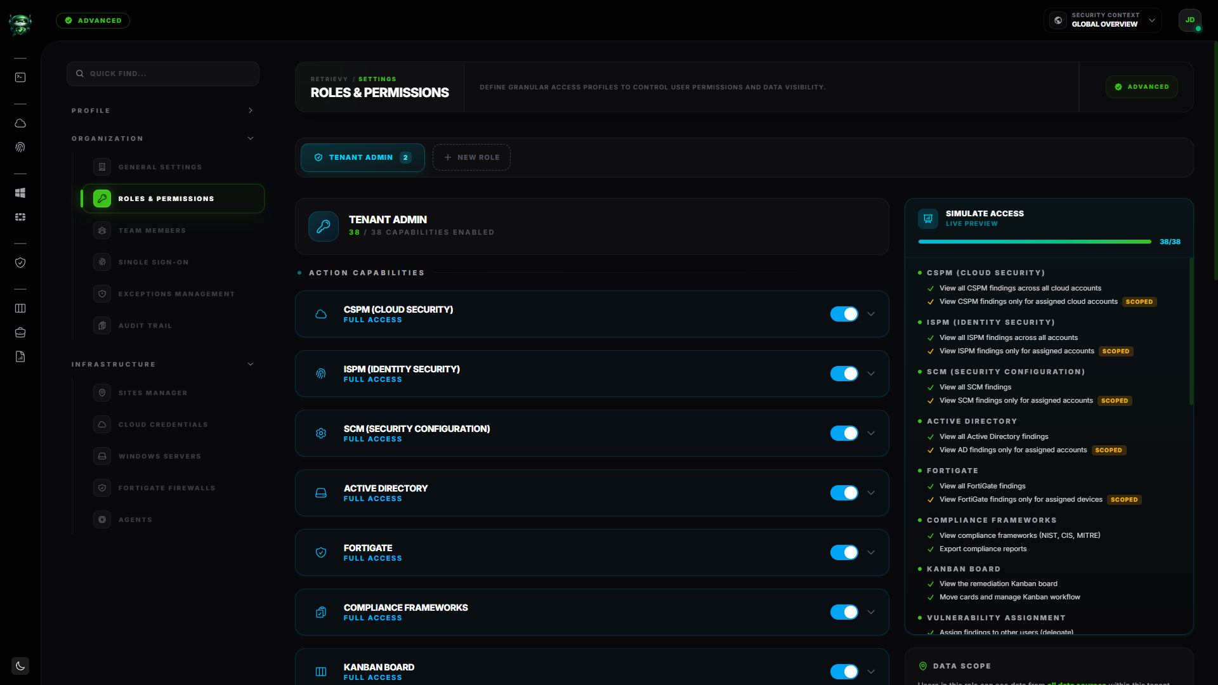Open Sites Manager menu item

pos(173,393)
